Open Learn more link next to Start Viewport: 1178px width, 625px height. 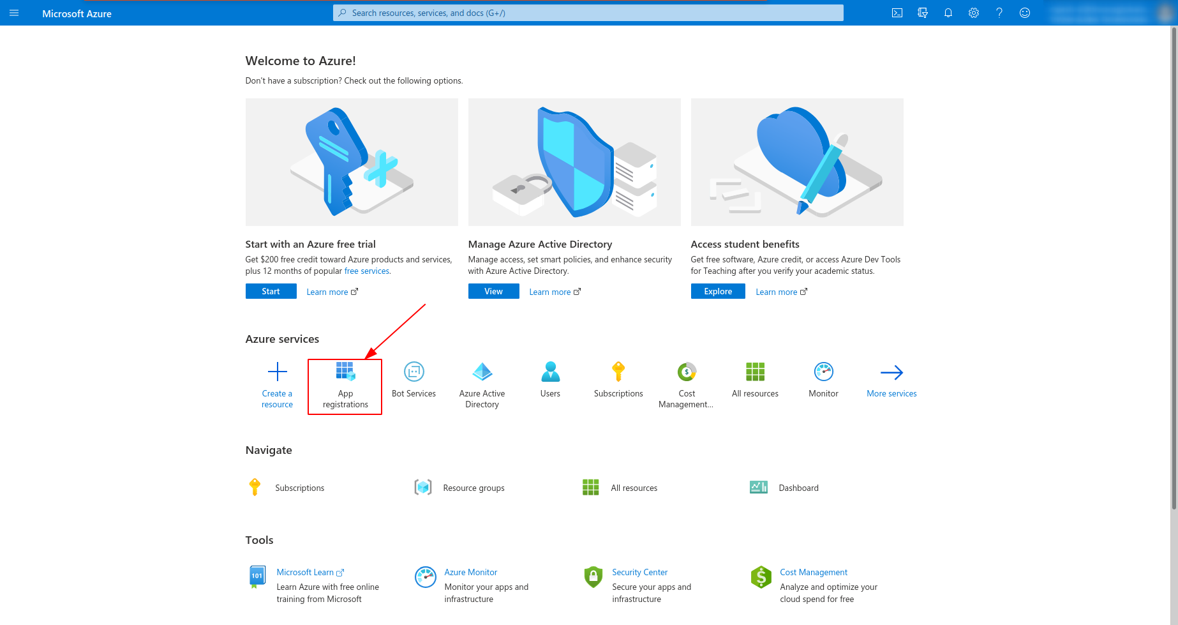coord(332,292)
